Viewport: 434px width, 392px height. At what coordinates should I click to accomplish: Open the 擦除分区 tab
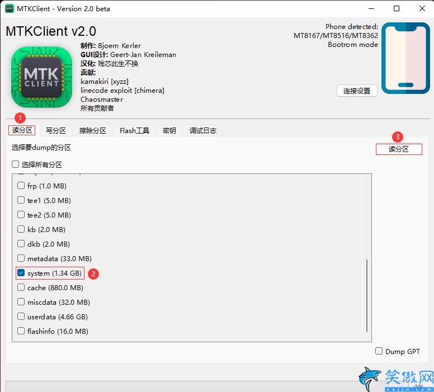(x=92, y=130)
